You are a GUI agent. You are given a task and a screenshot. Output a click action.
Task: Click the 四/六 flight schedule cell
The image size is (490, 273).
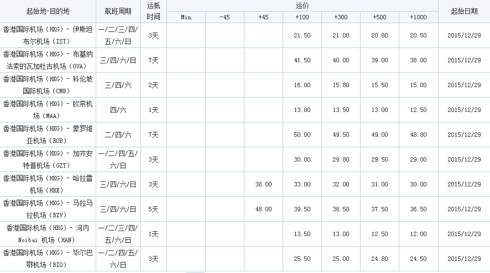click(118, 110)
